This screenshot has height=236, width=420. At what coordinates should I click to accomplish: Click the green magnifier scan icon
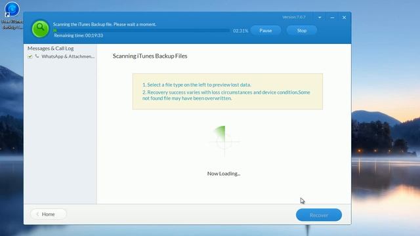40,28
